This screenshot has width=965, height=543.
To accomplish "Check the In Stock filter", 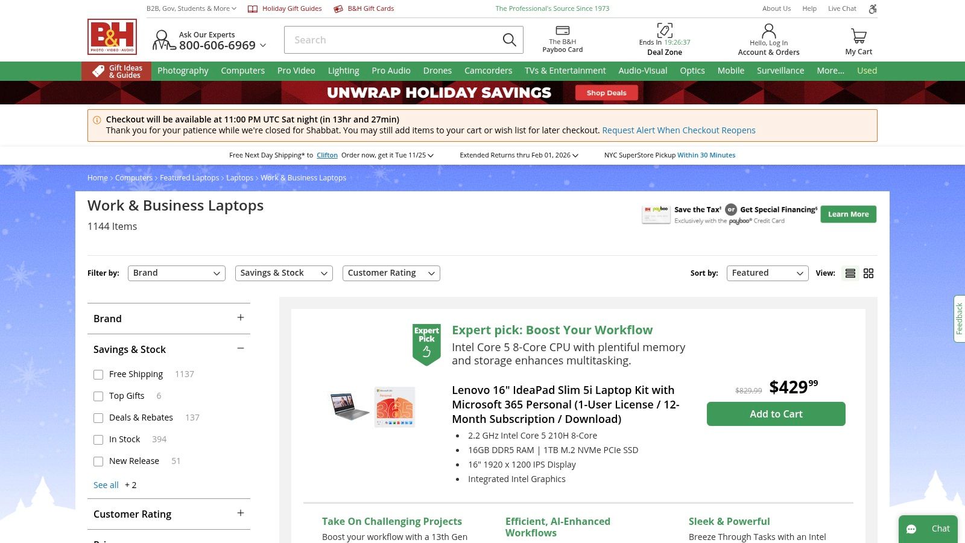I will [98, 440].
